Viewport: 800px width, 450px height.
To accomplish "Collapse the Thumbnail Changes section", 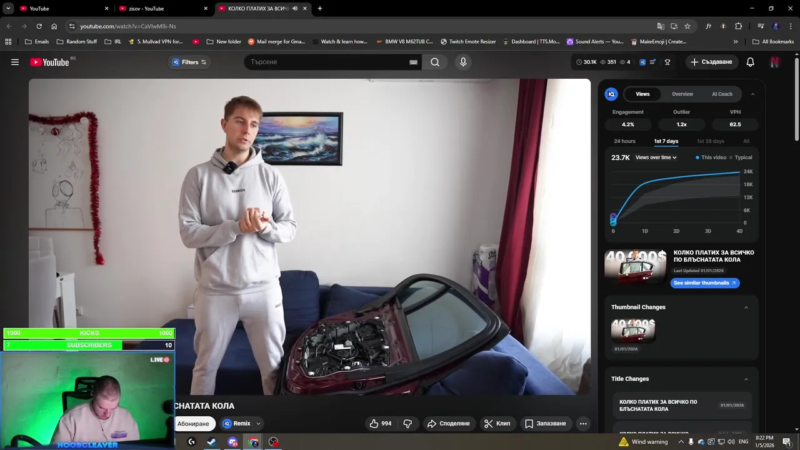I will pyautogui.click(x=746, y=307).
